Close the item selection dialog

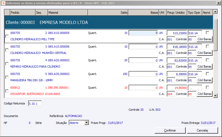click(x=219, y=3)
